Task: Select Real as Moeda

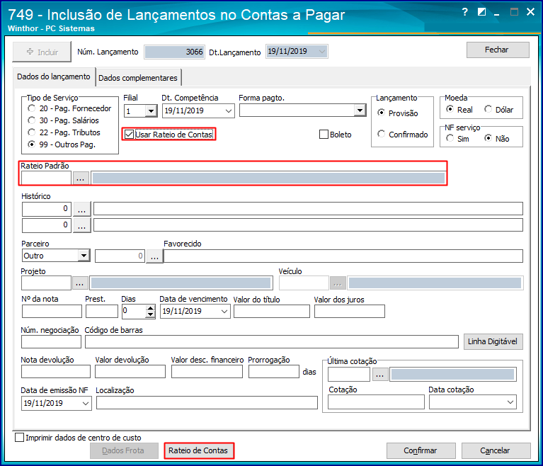Action: click(x=450, y=109)
